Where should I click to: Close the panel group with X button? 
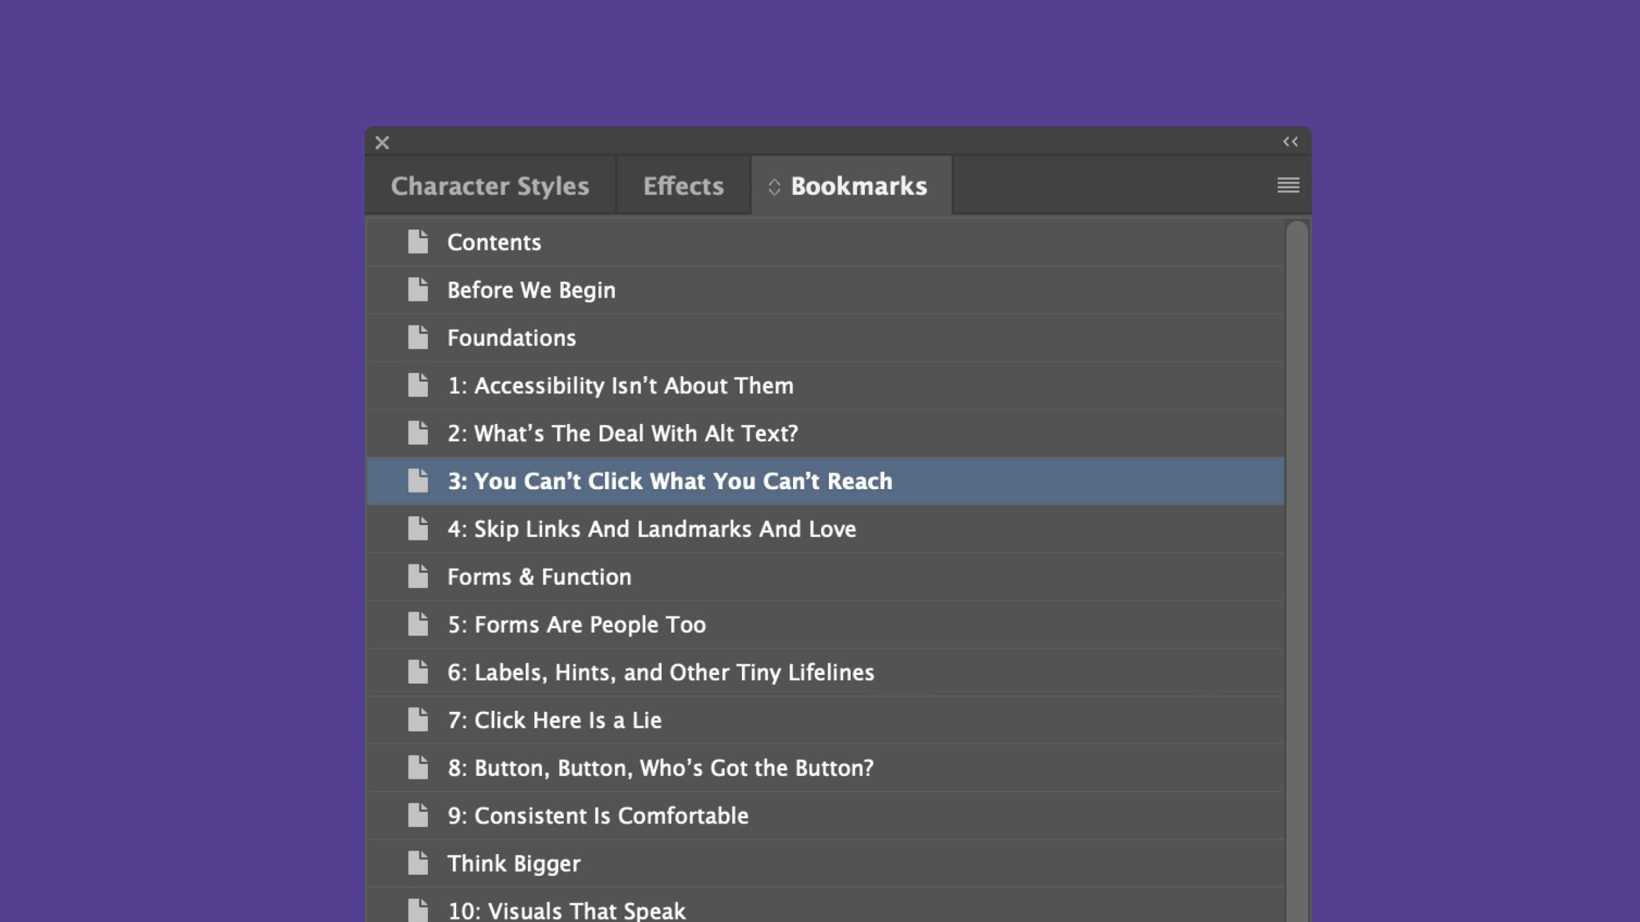click(382, 142)
